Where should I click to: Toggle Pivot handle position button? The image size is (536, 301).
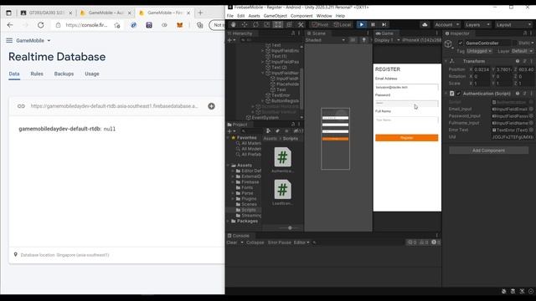pos(320,24)
